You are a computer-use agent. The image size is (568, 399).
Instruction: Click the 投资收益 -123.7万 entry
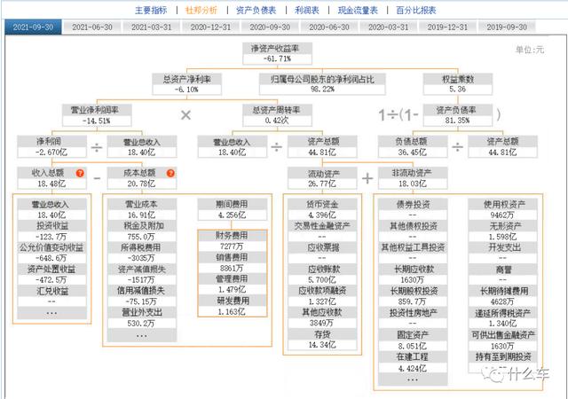51,231
